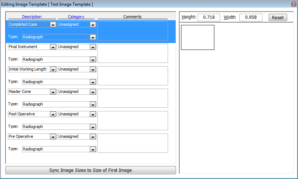Click Comments box for Final Instrument

pyautogui.click(x=133, y=54)
